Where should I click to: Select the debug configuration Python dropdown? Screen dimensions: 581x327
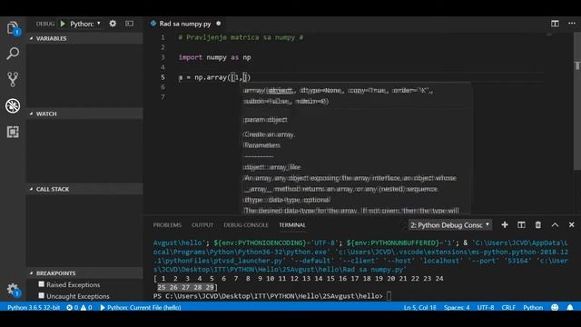tap(85, 24)
